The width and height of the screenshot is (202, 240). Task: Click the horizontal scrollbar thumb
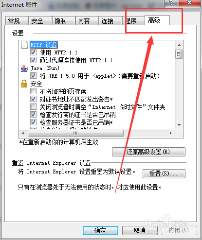click(75, 133)
